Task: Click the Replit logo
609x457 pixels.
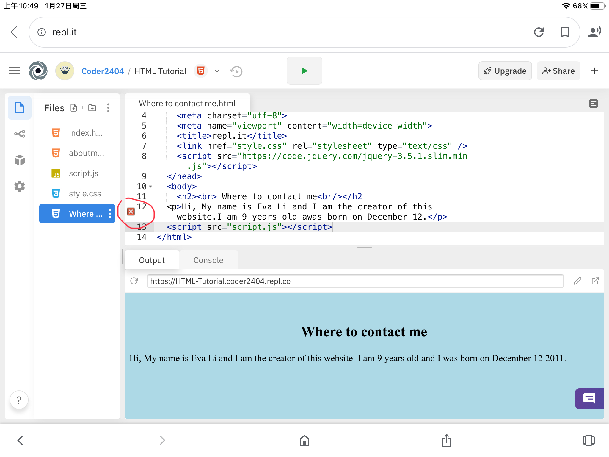Action: [x=38, y=71]
